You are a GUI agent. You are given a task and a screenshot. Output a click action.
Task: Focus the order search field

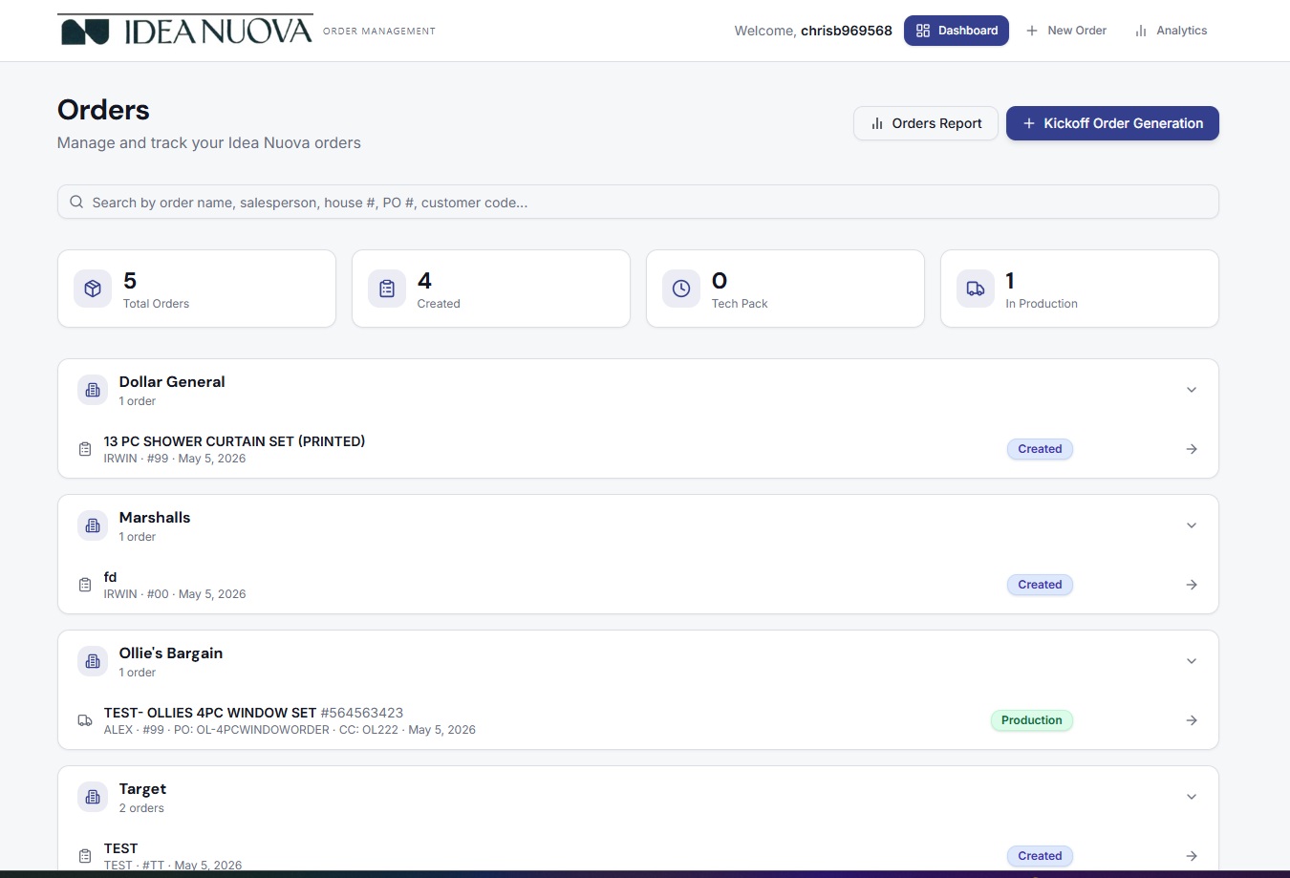pos(638,202)
